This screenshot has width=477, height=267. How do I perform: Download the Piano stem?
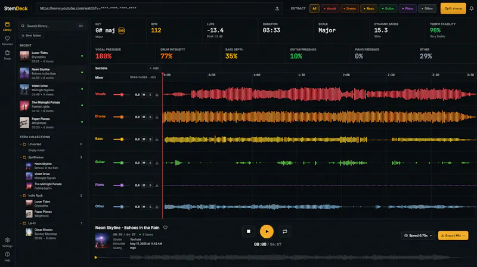click(157, 185)
